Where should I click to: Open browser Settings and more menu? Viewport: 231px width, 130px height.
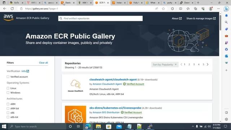218,9
